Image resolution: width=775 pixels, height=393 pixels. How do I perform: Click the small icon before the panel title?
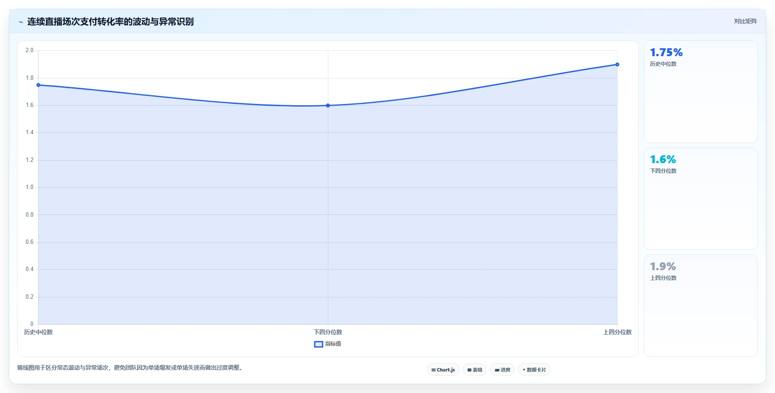(21, 22)
